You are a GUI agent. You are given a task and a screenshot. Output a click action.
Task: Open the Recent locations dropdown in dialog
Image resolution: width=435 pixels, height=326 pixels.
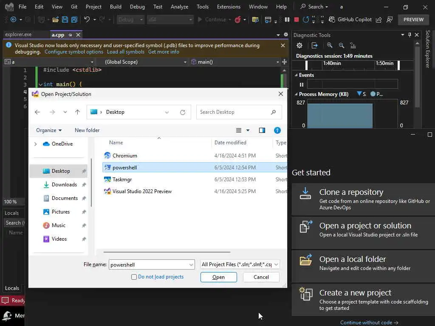click(x=65, y=112)
